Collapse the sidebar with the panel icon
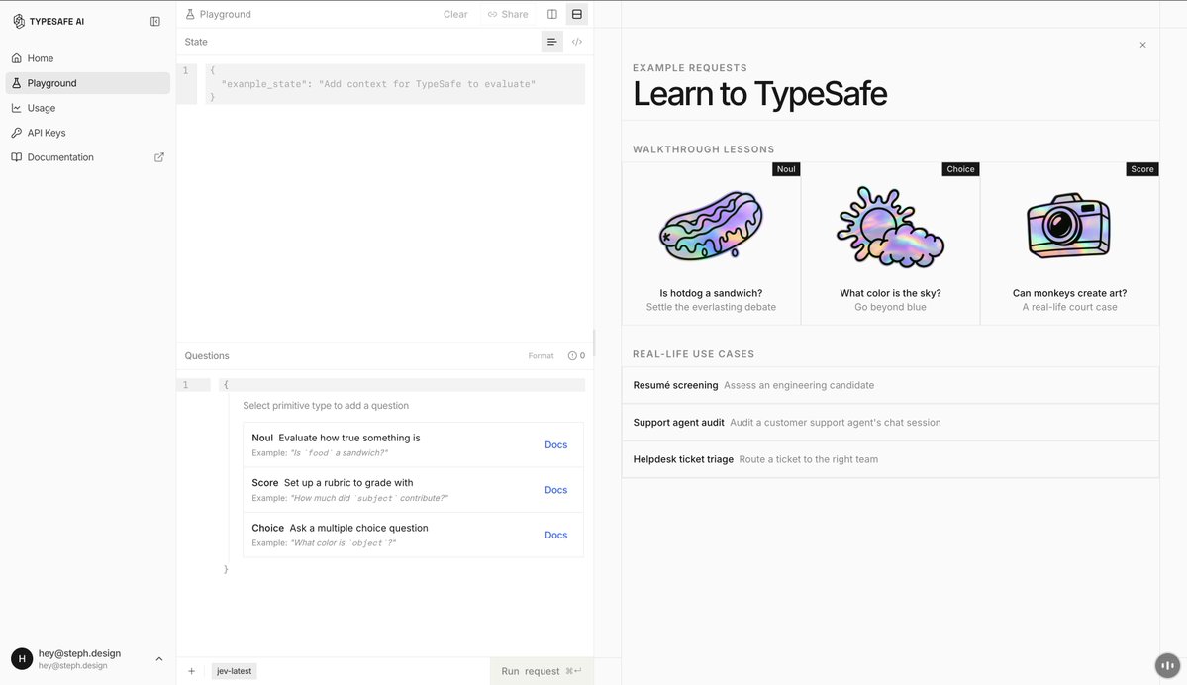Image resolution: width=1187 pixels, height=685 pixels. tap(155, 21)
